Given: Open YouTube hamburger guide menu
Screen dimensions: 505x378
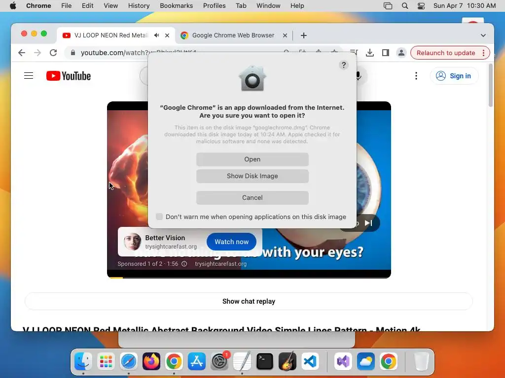Looking at the screenshot, I should [x=29, y=76].
